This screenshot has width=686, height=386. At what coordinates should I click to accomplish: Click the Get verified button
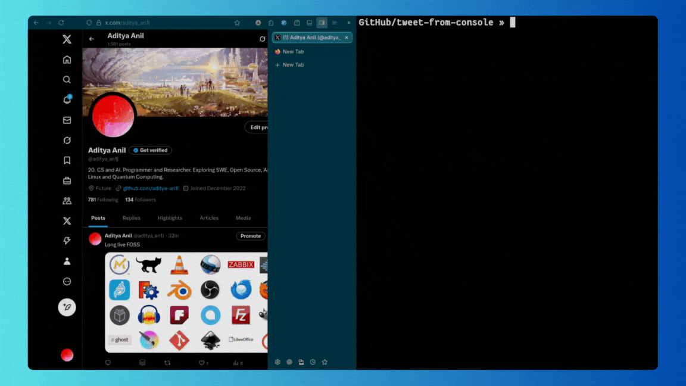[151, 150]
